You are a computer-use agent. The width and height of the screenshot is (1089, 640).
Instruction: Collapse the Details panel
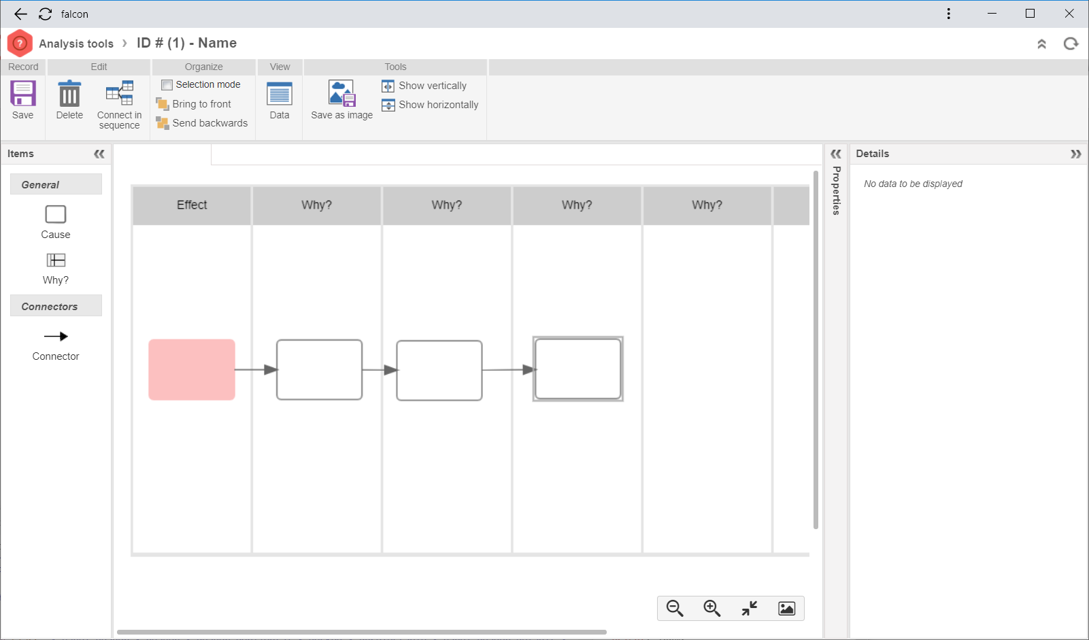coord(1075,154)
